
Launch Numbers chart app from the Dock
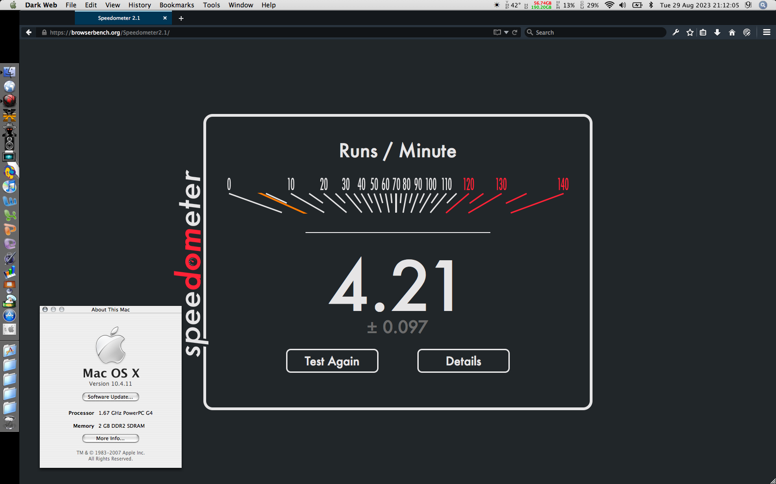click(x=9, y=272)
